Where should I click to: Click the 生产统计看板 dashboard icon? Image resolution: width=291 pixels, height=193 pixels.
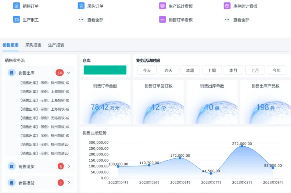[163, 6]
